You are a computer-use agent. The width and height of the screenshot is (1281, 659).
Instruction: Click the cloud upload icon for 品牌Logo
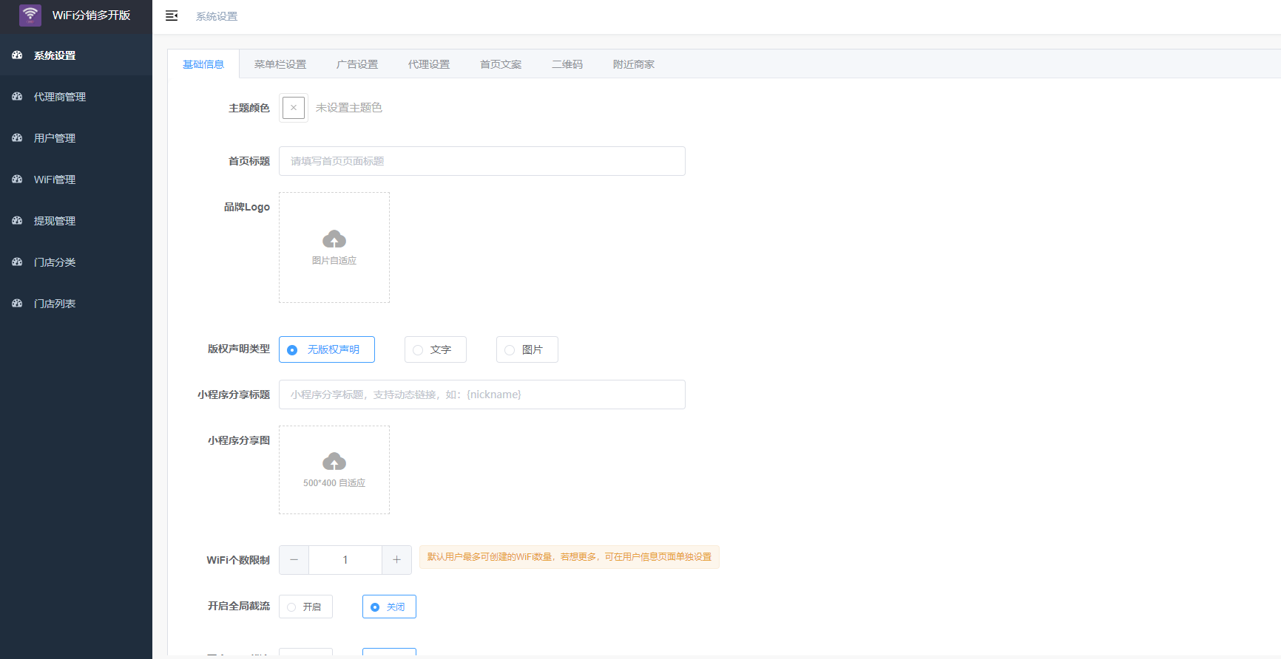pyautogui.click(x=334, y=239)
